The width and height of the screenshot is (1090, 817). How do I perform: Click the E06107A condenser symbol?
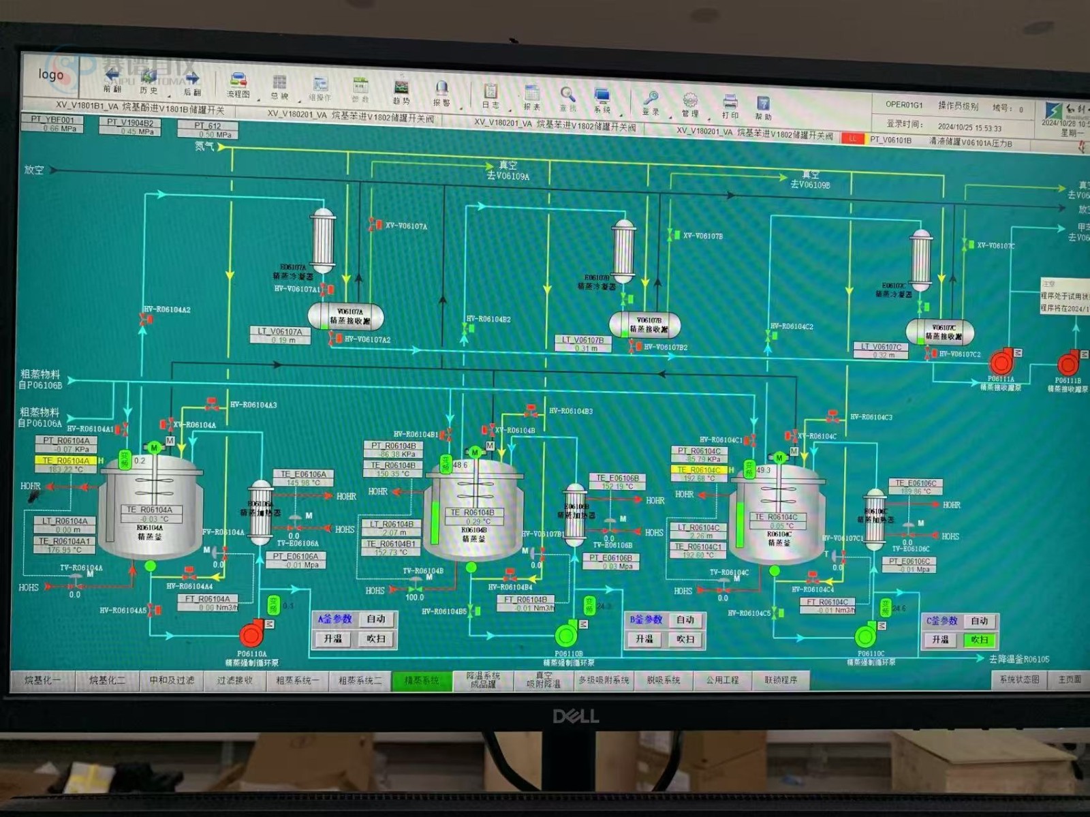pyautogui.click(x=323, y=239)
